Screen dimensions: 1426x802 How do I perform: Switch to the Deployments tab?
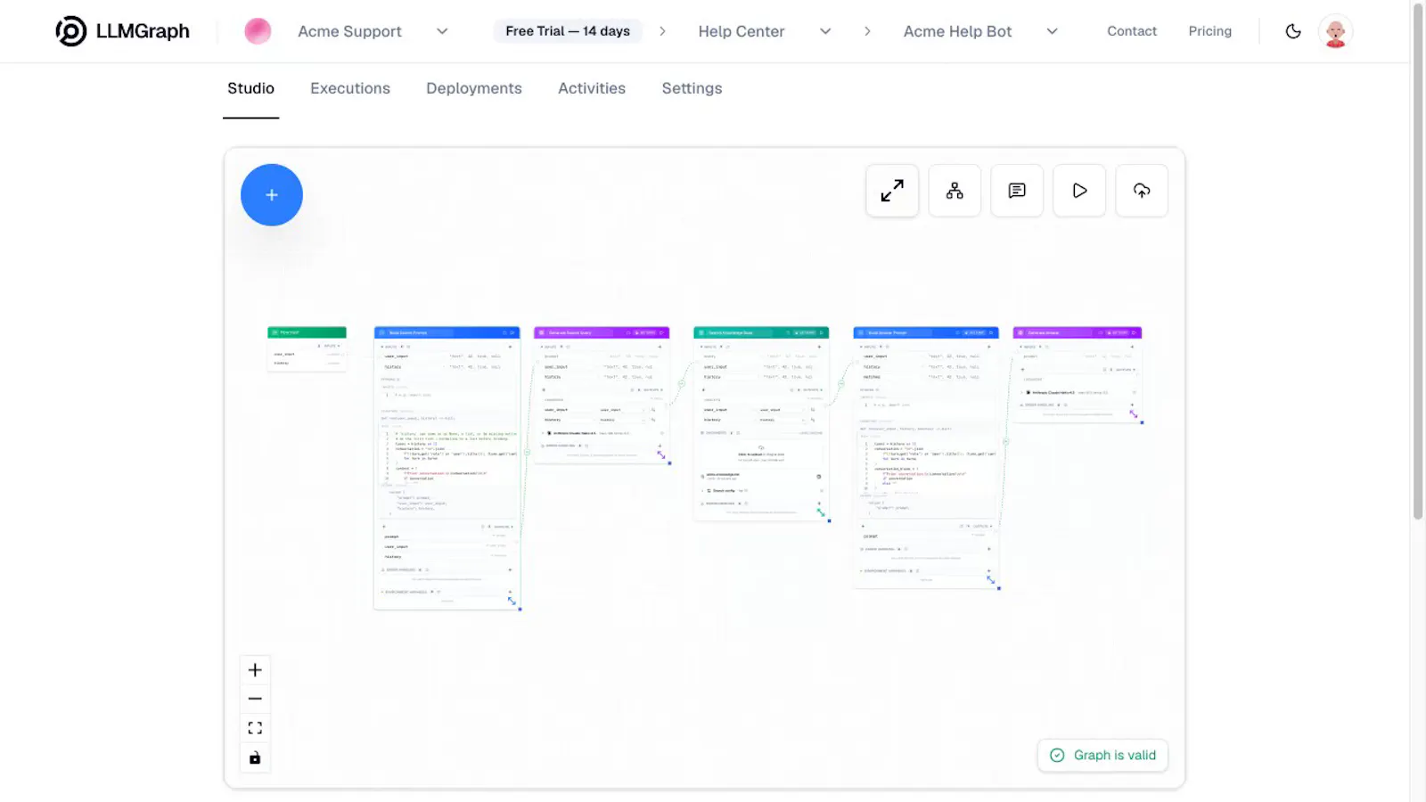[474, 88]
